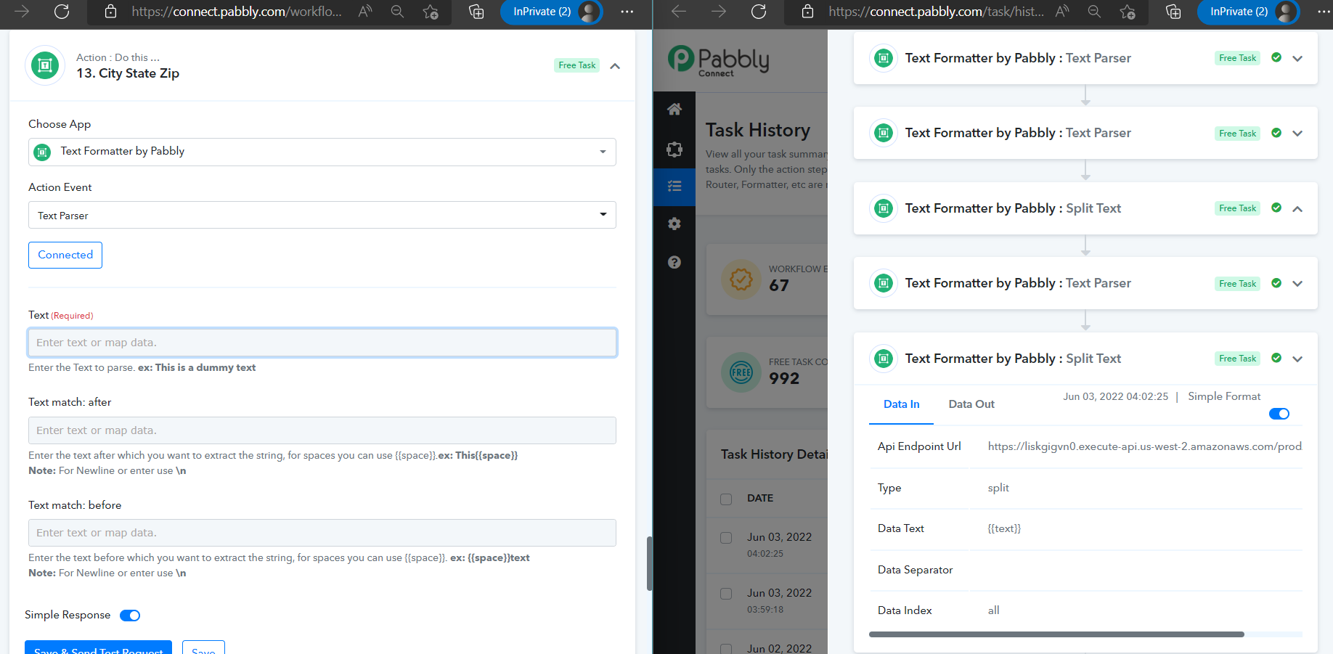The height and width of the screenshot is (654, 1333).
Task: Expand the topmost Text Parser step chevron
Action: pos(1297,58)
